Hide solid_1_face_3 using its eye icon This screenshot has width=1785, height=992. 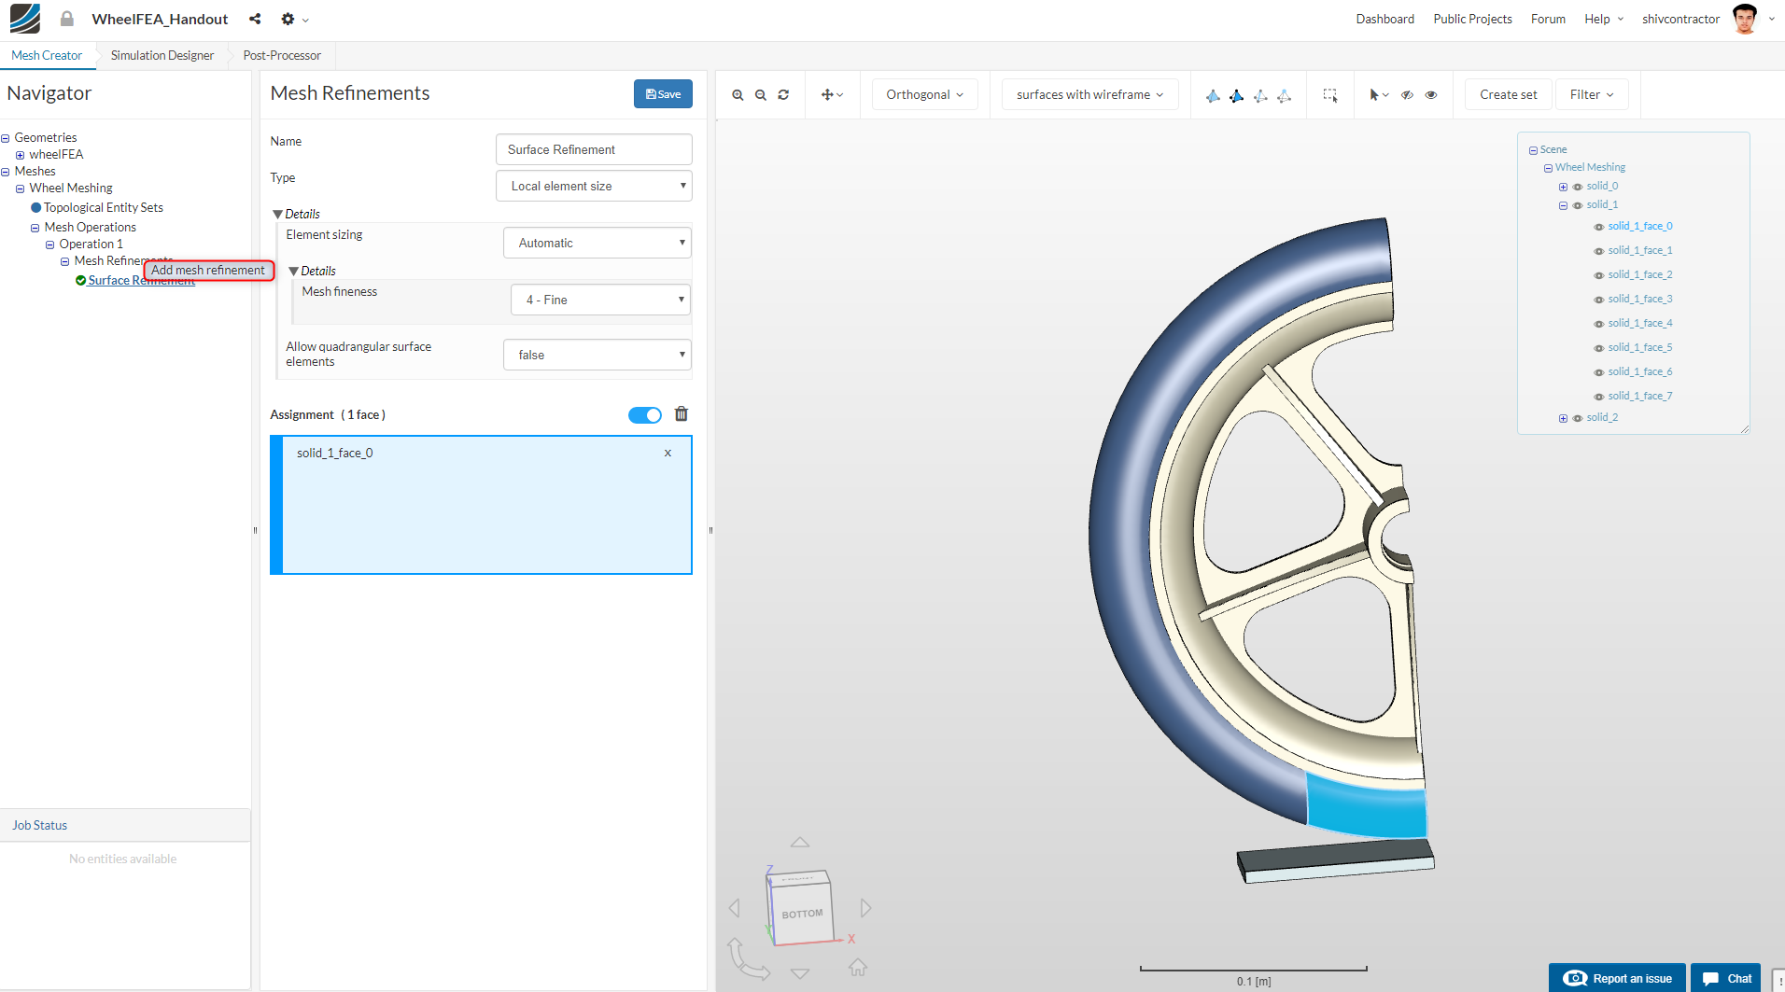(x=1598, y=300)
